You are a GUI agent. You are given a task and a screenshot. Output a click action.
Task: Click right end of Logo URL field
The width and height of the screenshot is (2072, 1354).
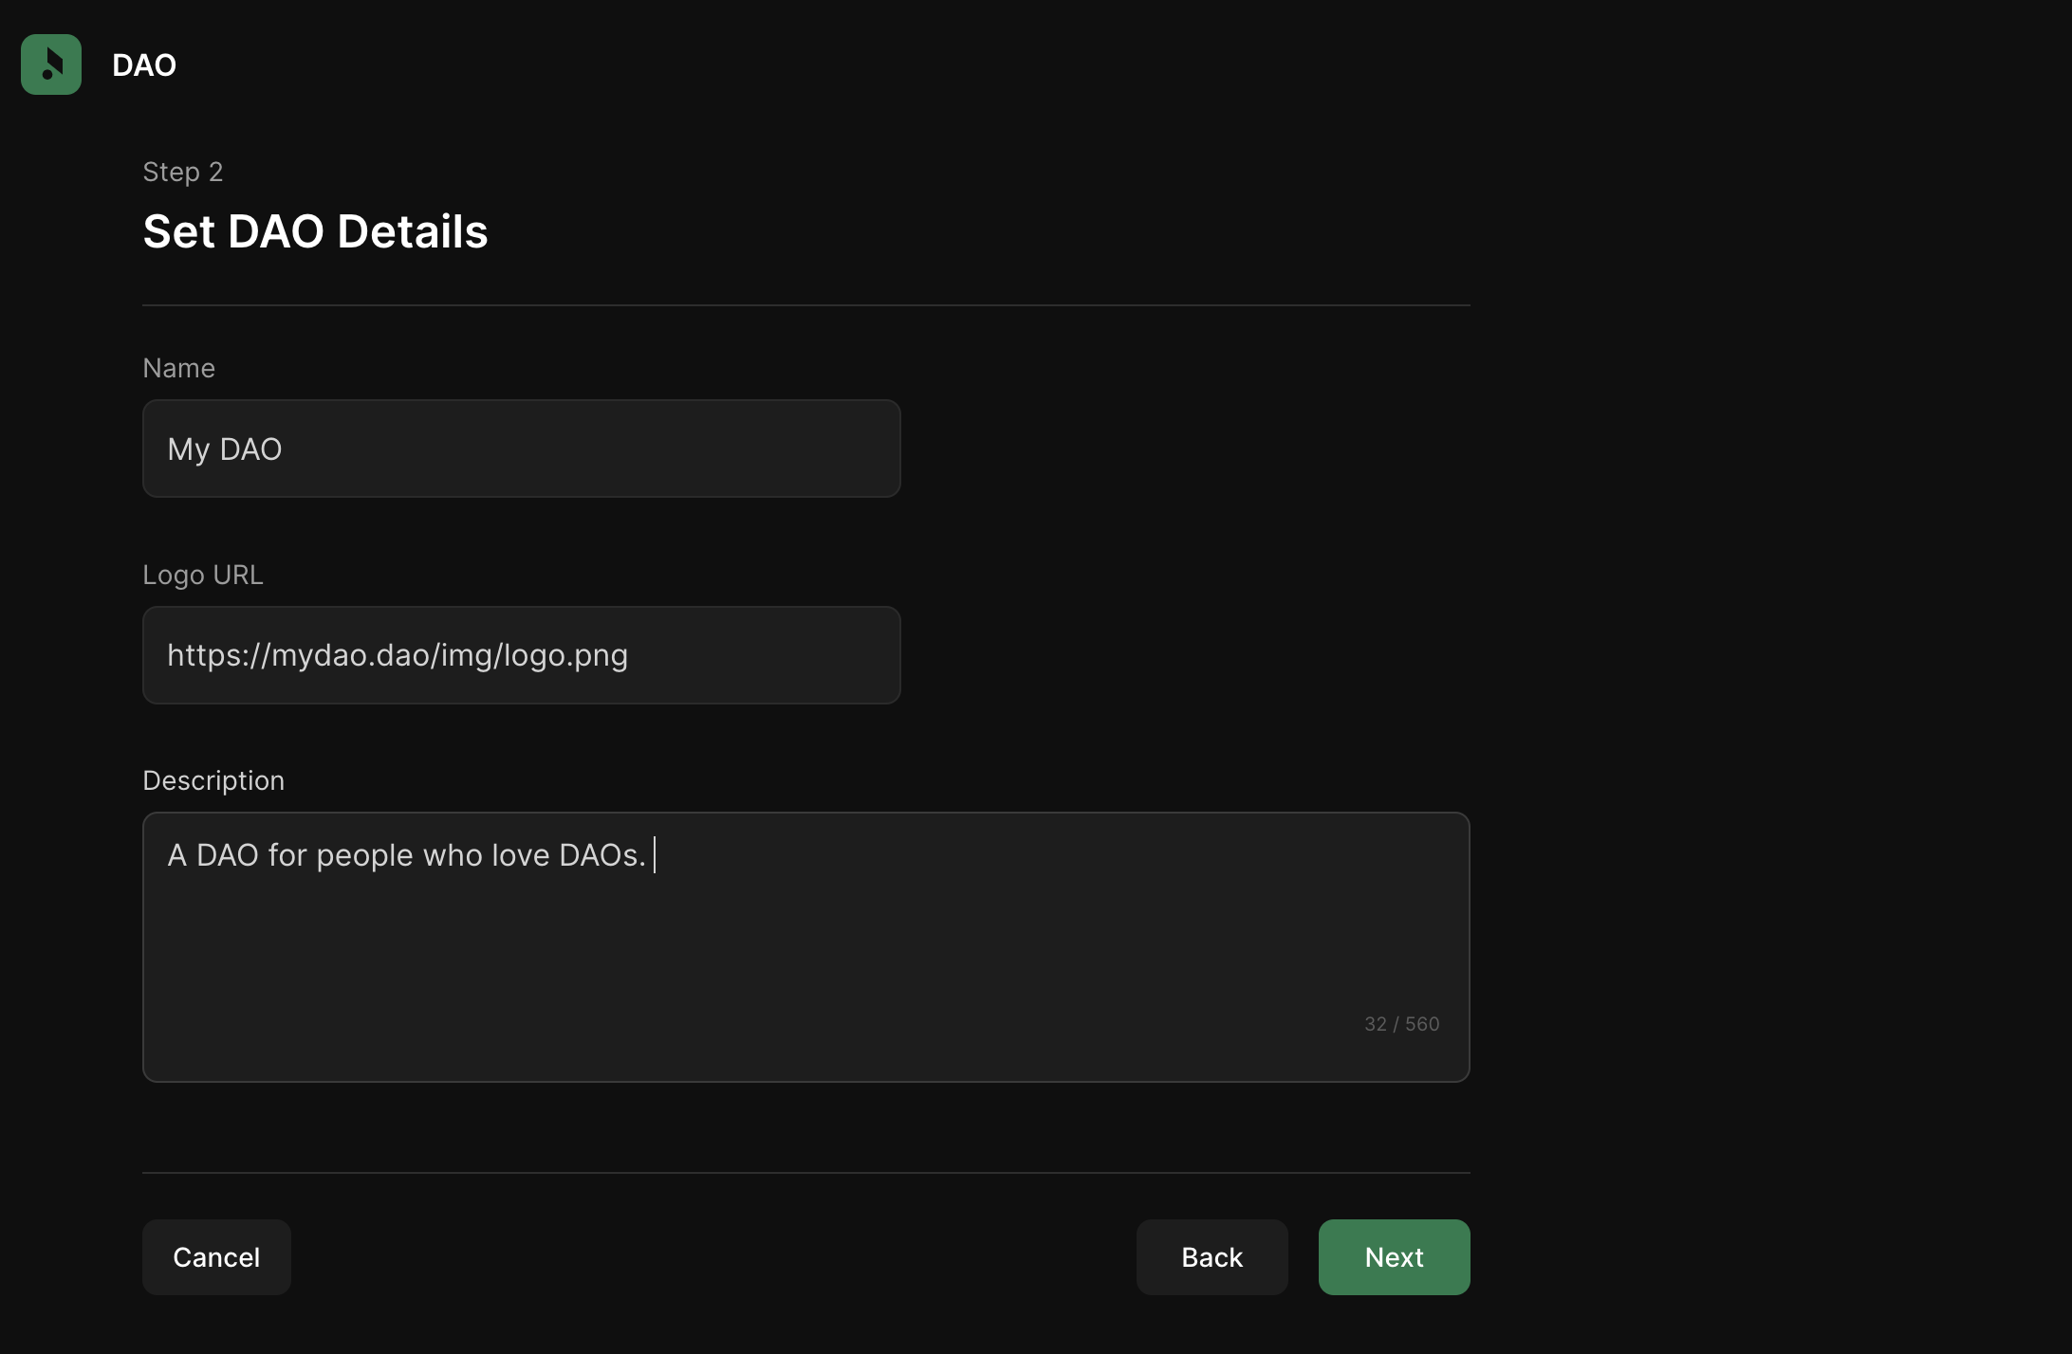click(854, 655)
